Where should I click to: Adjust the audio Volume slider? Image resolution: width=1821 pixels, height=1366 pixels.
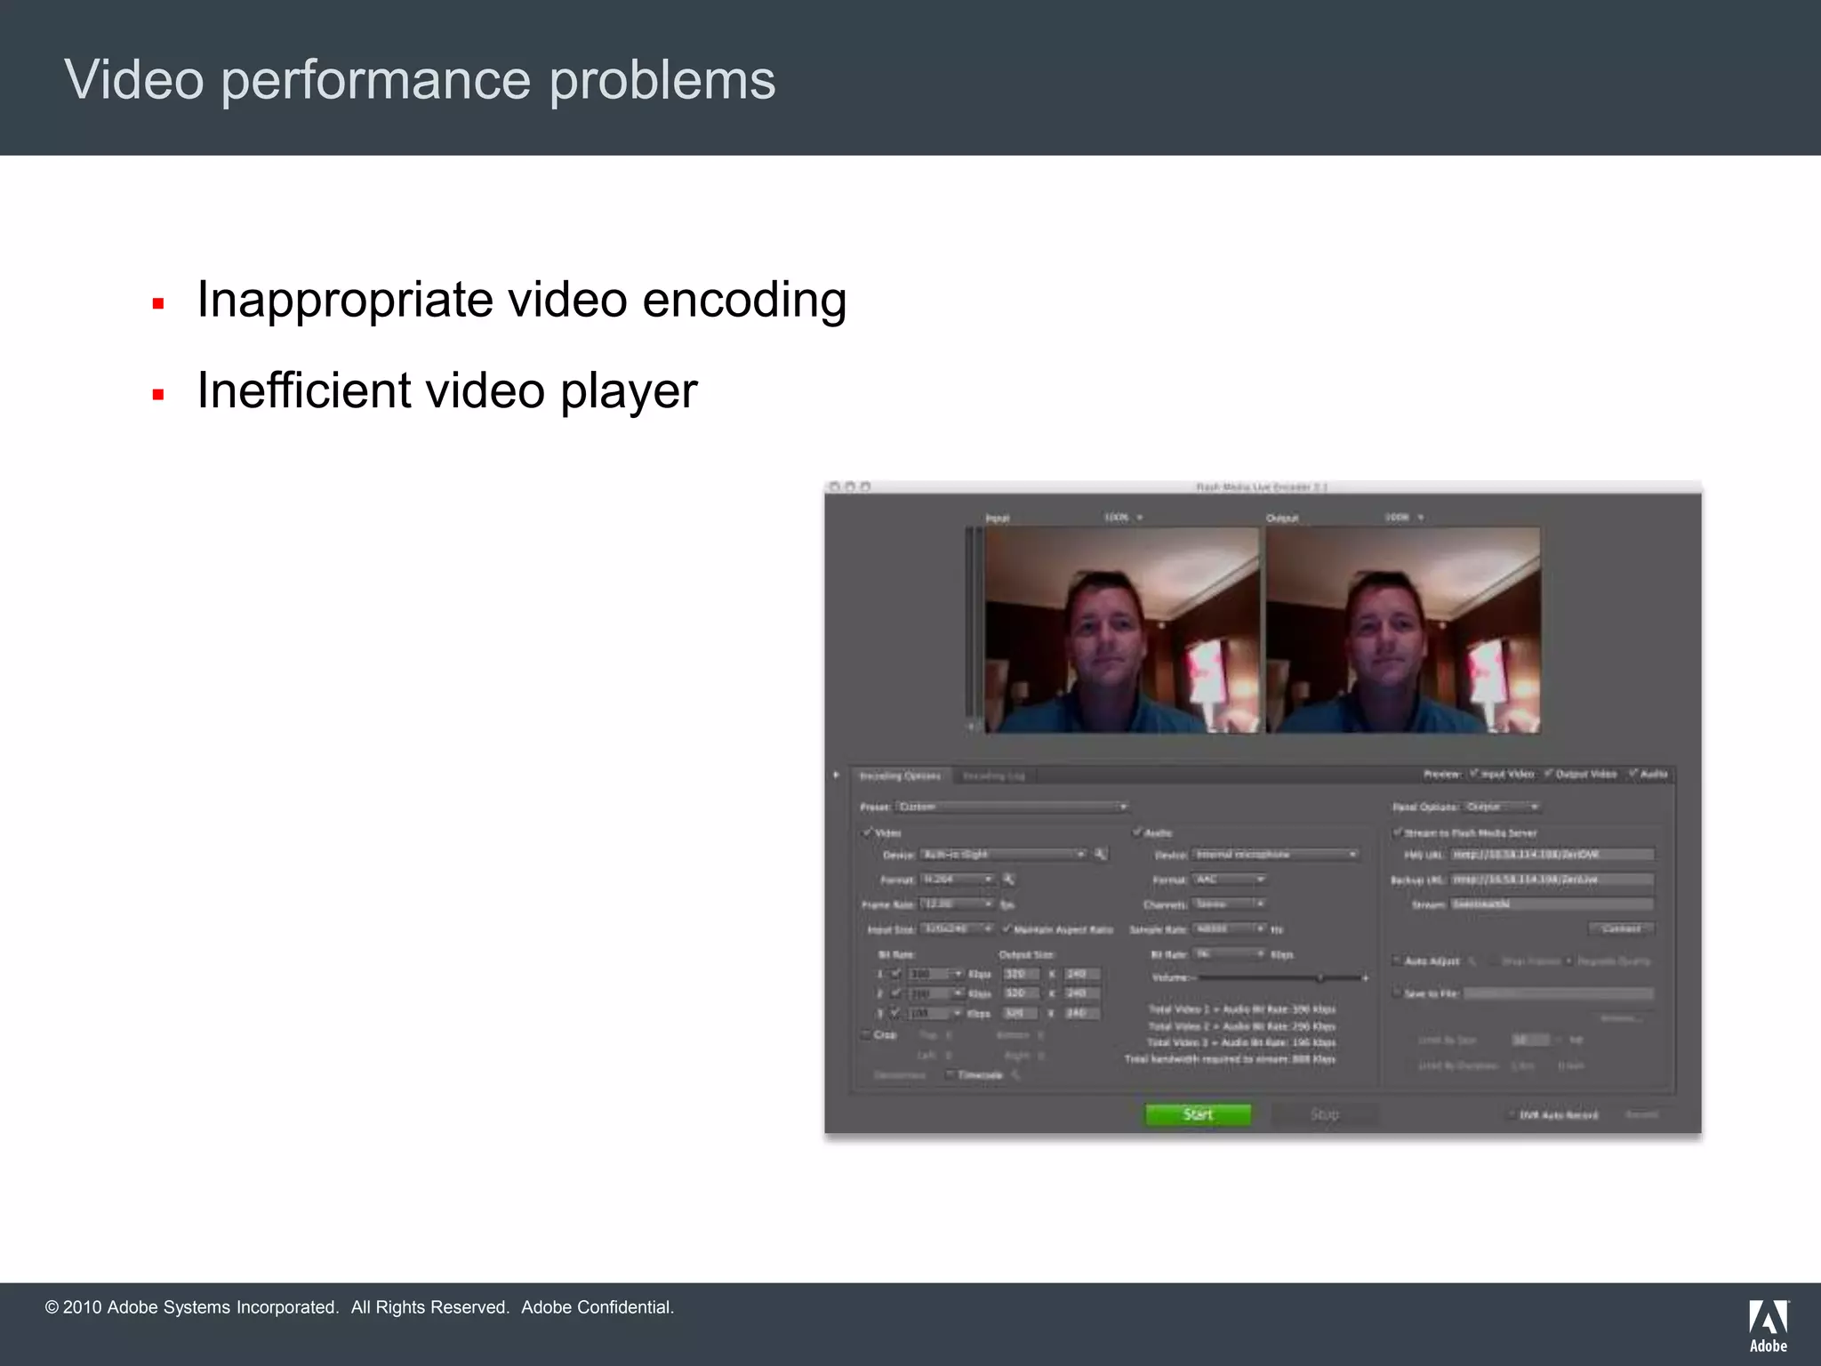point(1320,977)
